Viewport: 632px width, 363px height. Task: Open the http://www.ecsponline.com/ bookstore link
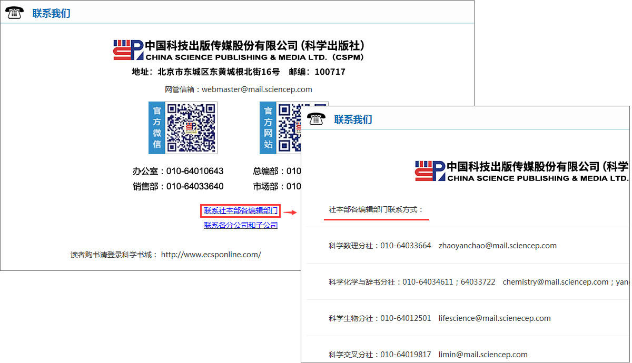click(x=211, y=255)
